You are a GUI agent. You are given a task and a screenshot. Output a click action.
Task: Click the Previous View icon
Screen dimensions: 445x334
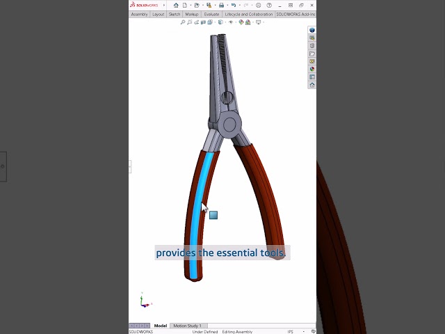click(196, 22)
